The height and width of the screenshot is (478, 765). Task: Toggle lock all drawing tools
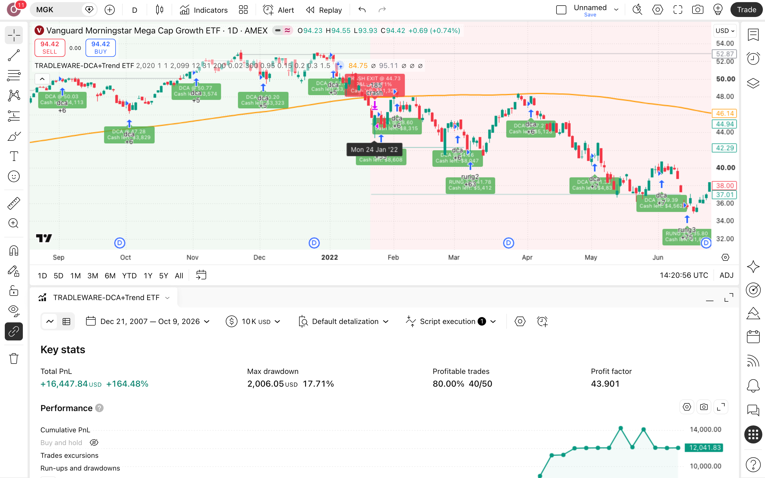point(14,291)
